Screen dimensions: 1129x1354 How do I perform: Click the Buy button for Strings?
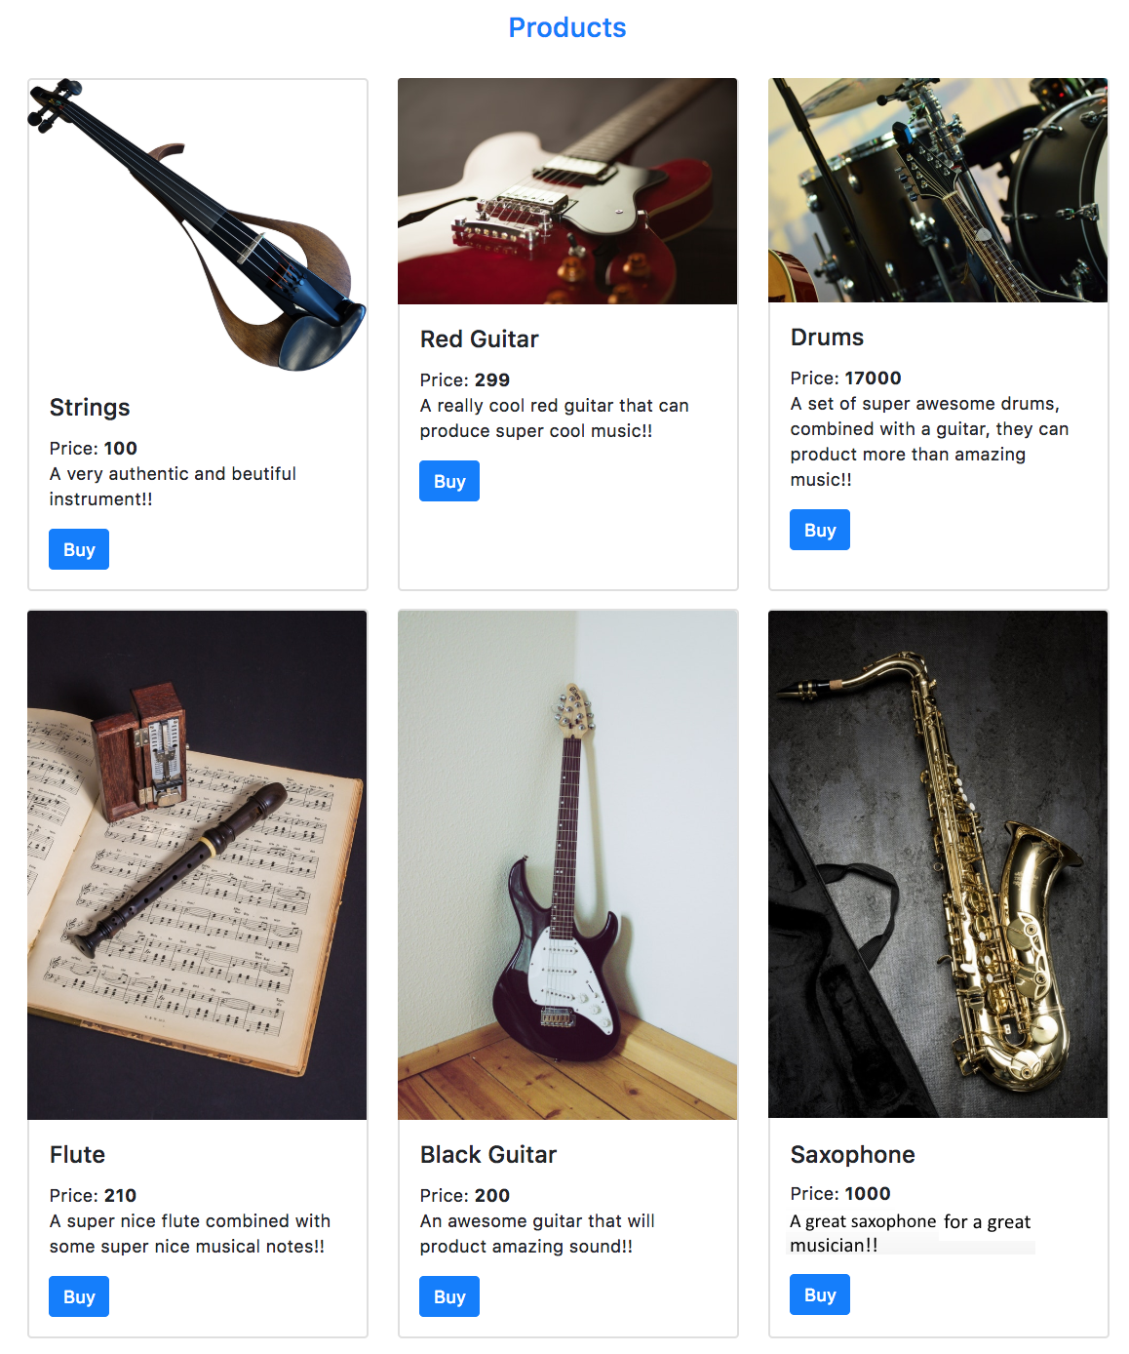pyautogui.click(x=79, y=549)
